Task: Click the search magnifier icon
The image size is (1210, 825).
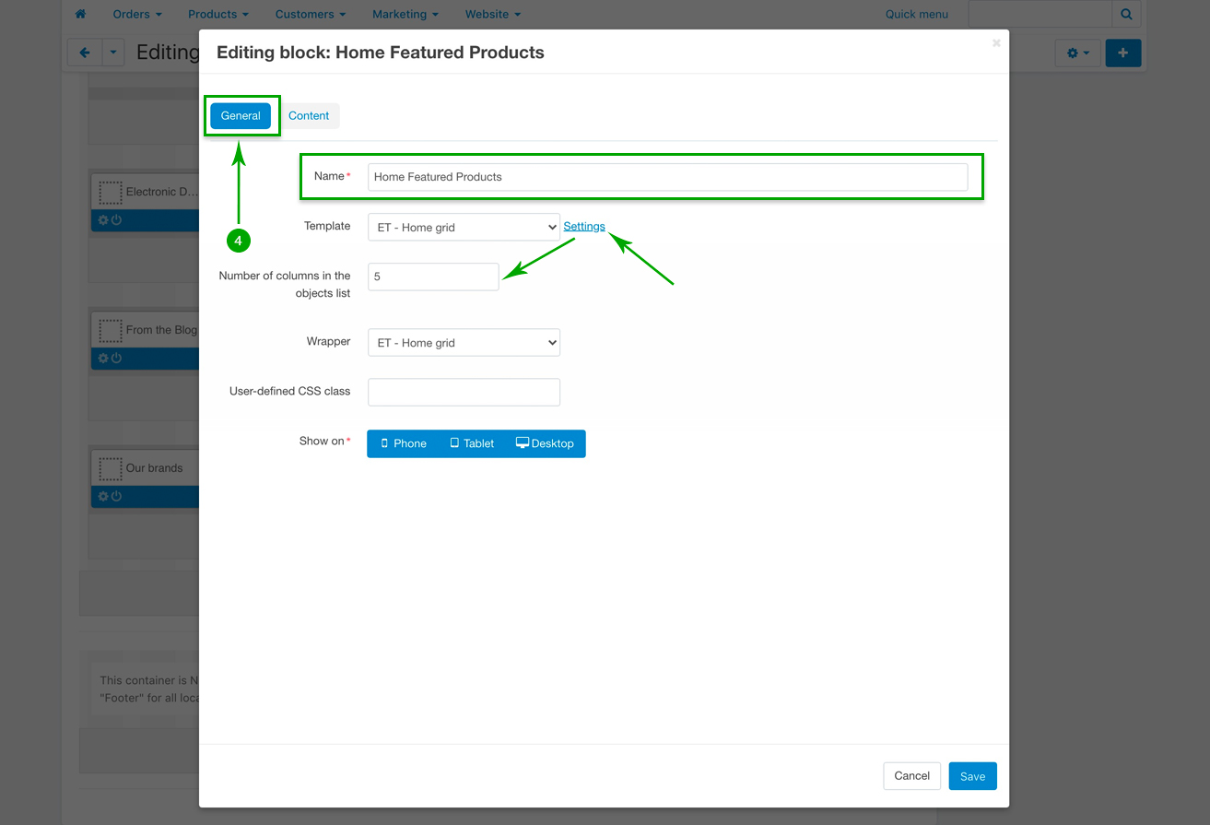Action: click(x=1126, y=15)
